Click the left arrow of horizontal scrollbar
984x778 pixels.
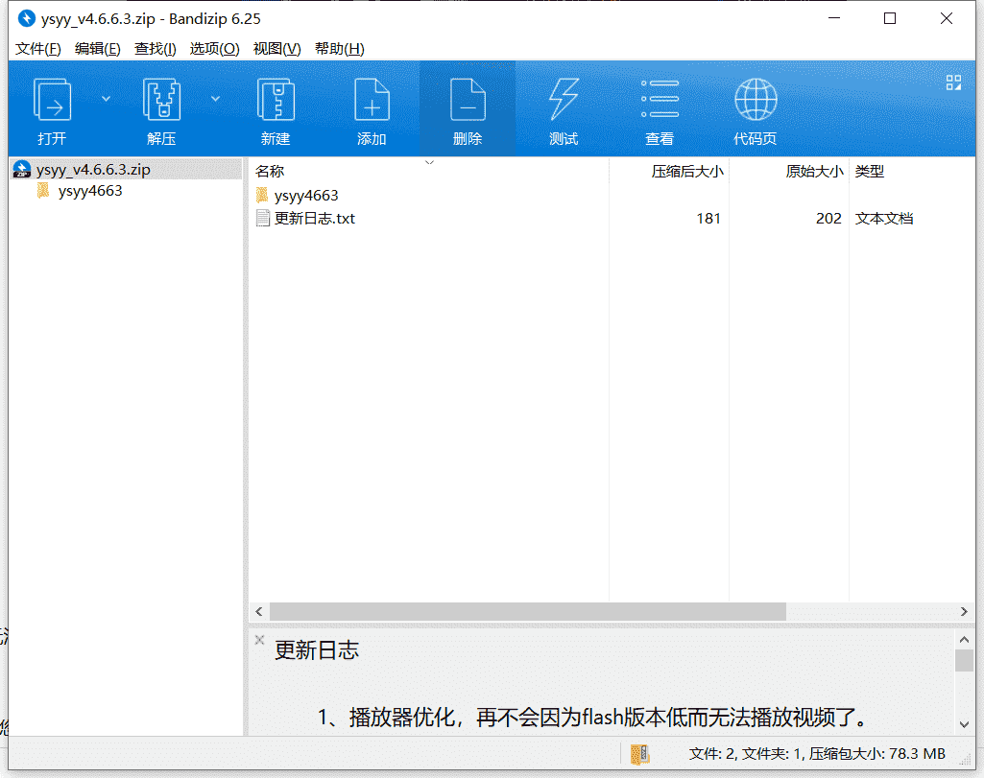[x=259, y=611]
